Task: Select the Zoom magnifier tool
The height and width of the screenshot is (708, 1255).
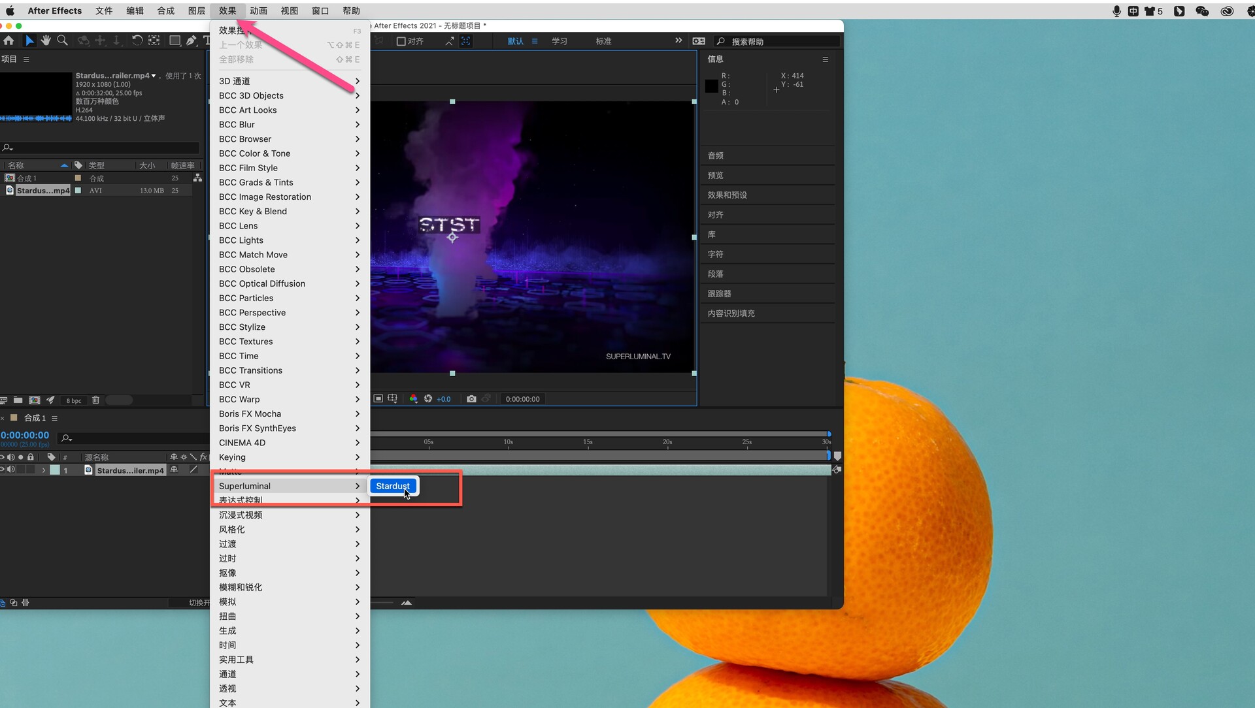Action: tap(62, 40)
